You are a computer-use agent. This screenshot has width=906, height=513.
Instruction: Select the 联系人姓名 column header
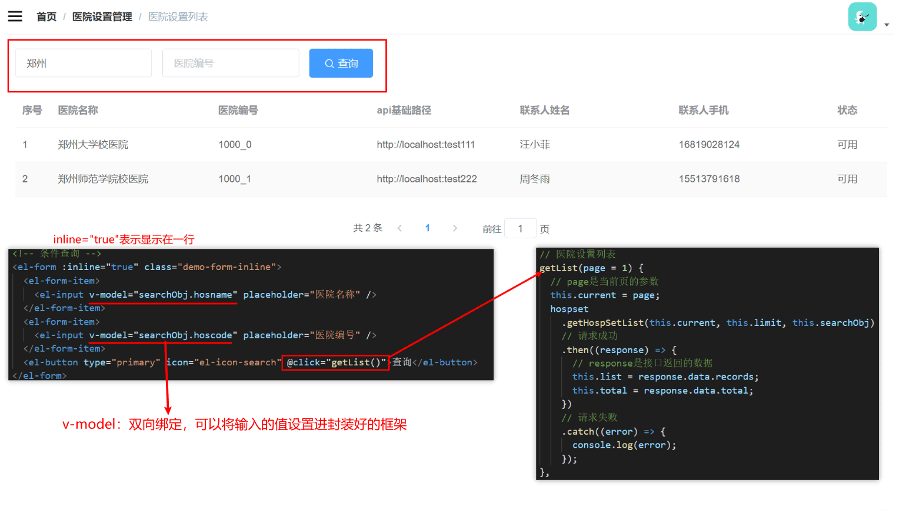click(x=545, y=110)
